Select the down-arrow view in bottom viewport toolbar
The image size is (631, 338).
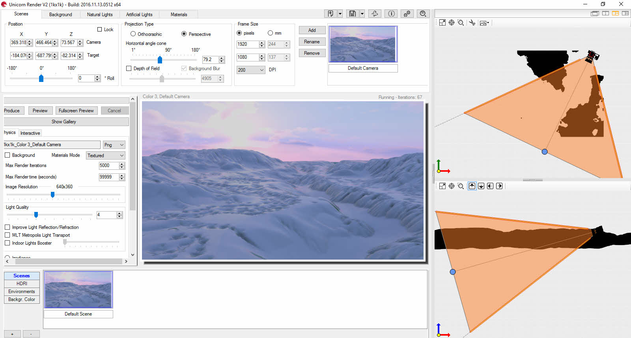(481, 186)
